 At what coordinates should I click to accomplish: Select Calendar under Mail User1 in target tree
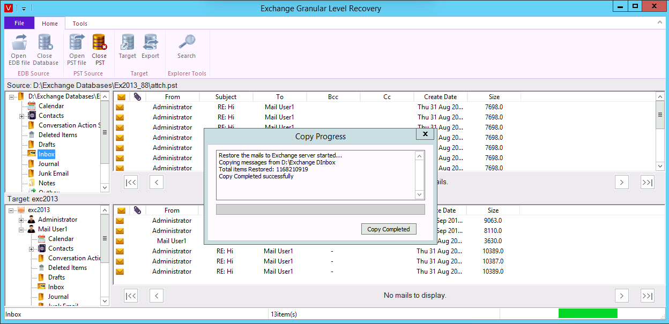click(x=61, y=239)
